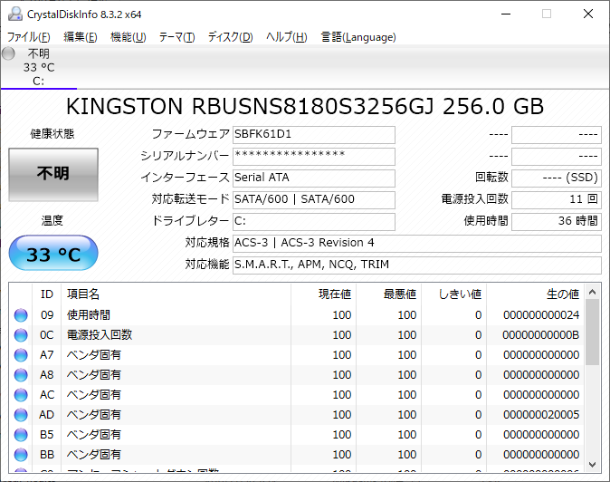Click the 不明 health status button
This screenshot has height=482, width=610.
click(x=53, y=175)
